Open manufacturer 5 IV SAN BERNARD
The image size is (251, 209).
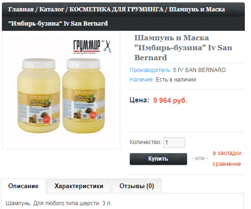199,70
